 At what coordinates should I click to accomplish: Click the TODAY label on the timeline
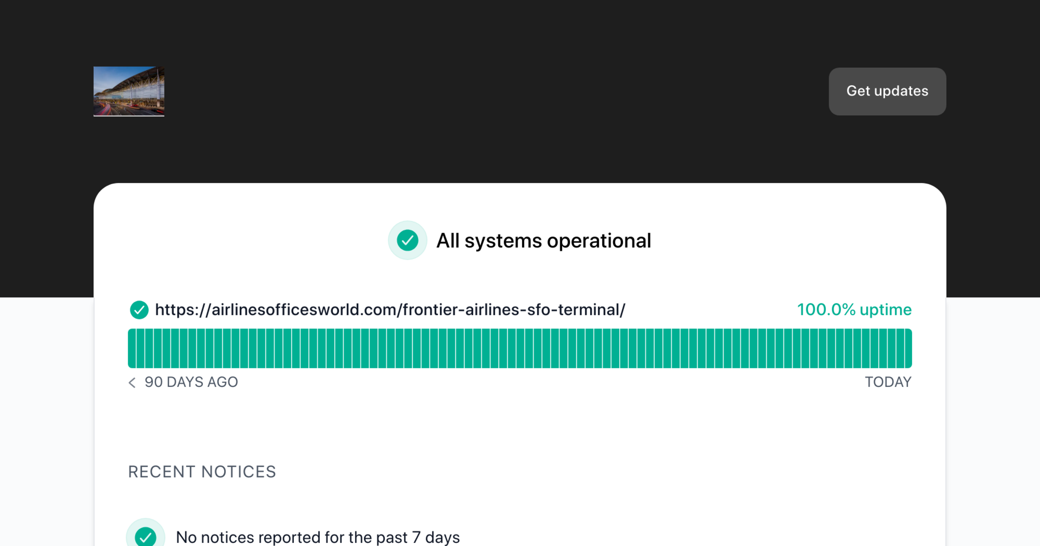pos(888,382)
